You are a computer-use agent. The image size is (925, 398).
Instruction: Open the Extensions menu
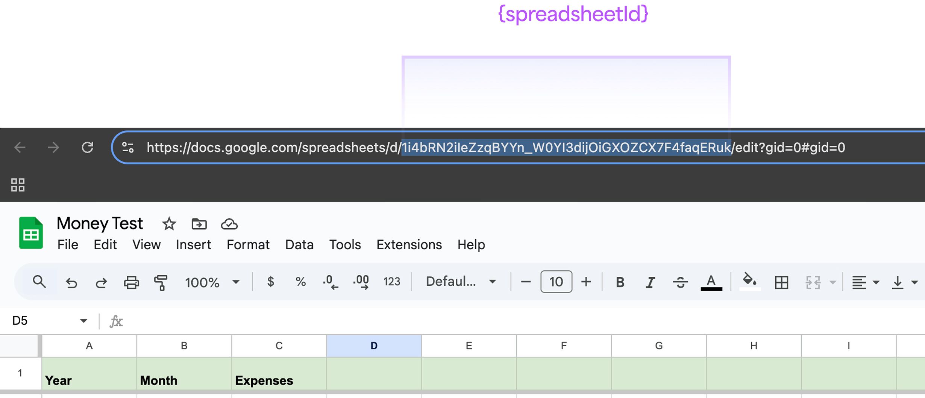click(409, 244)
